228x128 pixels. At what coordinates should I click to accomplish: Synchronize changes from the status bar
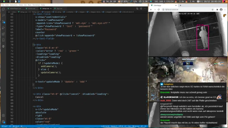(x=10, y=126)
